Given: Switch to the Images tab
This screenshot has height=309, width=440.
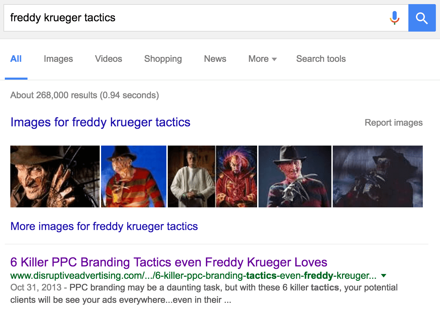Looking at the screenshot, I should 58,59.
